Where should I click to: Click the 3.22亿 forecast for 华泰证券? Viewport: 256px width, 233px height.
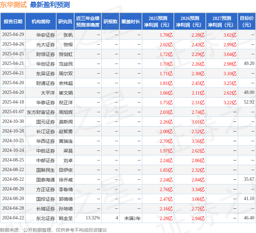coord(230,103)
